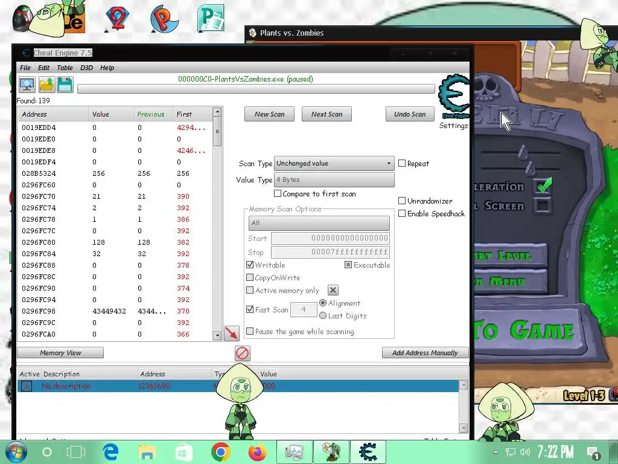Toggle active box for No description entry
Image resolution: width=618 pixels, height=464 pixels.
coord(27,386)
